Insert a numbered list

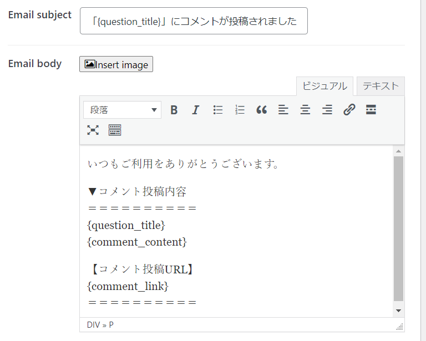[240, 110]
